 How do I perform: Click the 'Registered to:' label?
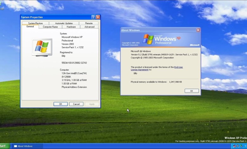66,52
